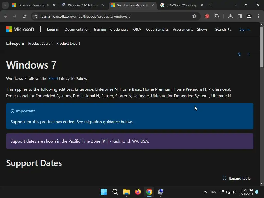Viewport: 264px width, 198px height.
Task: Open the Lifecycle section link
Action: click(x=15, y=43)
